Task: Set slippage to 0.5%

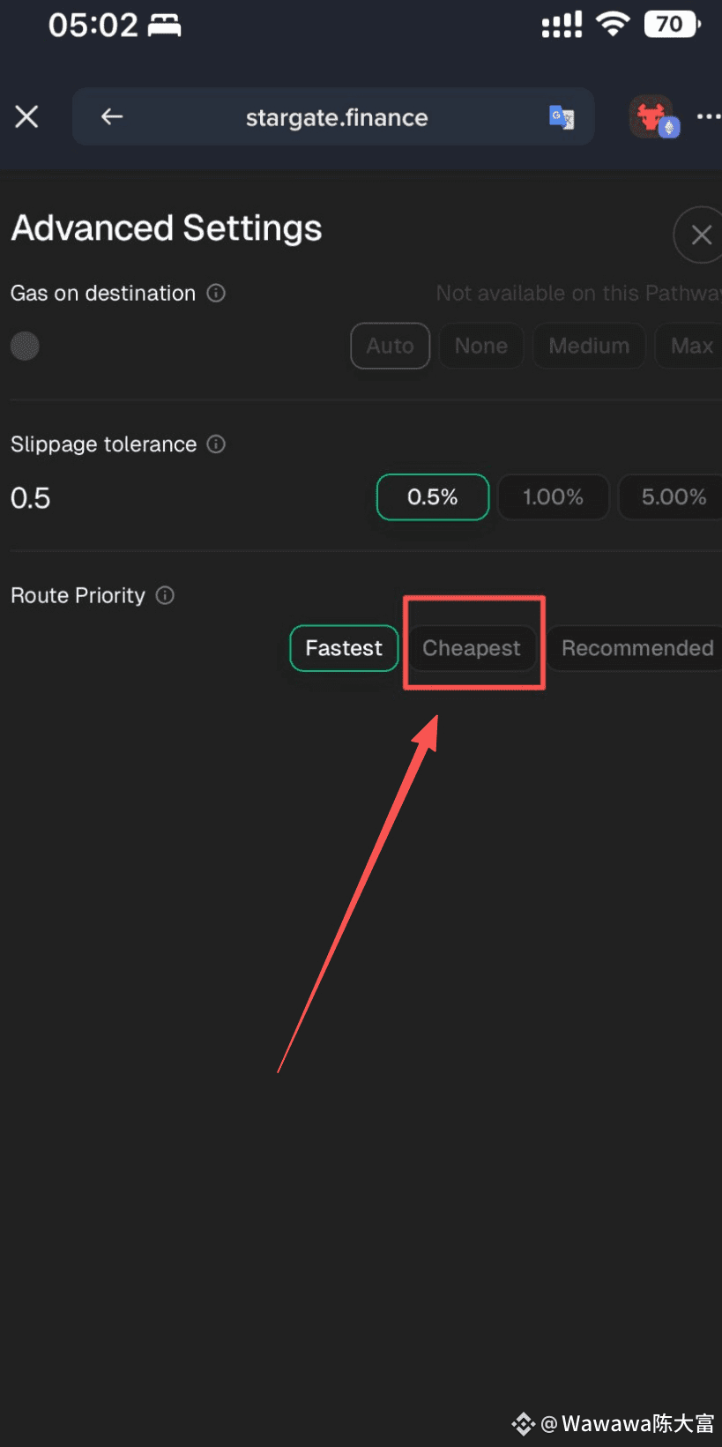Action: pyautogui.click(x=433, y=497)
